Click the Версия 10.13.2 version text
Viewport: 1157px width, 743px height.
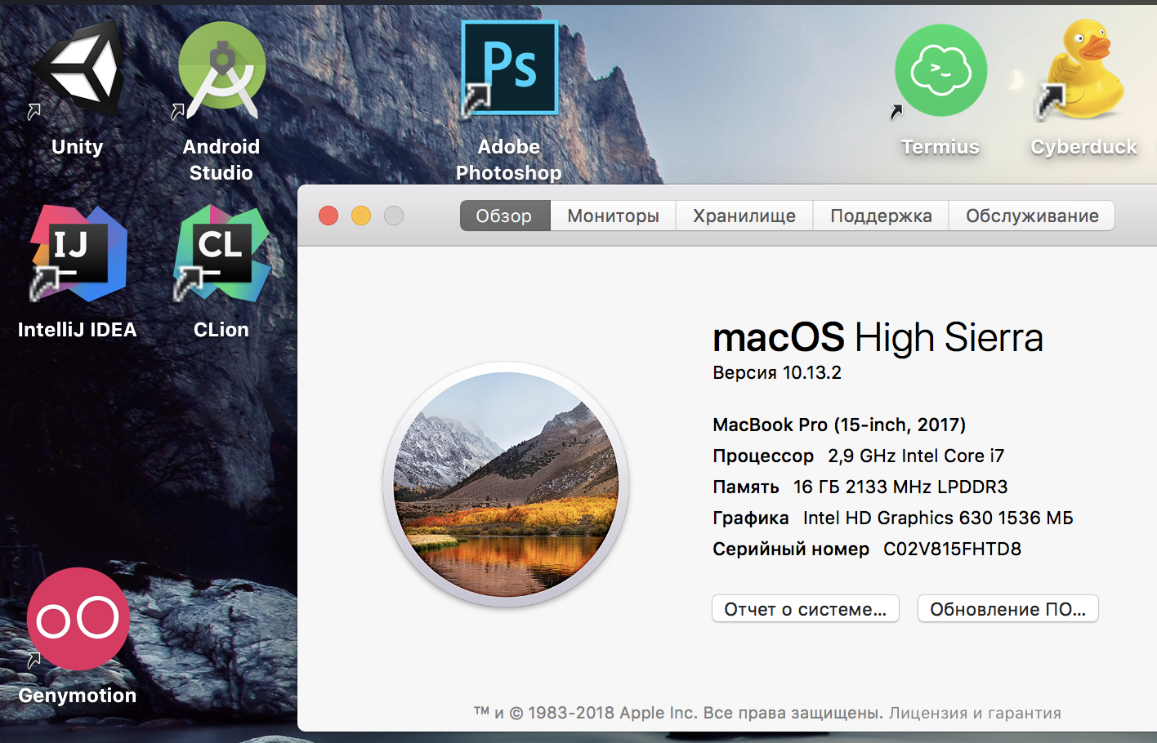tap(777, 373)
